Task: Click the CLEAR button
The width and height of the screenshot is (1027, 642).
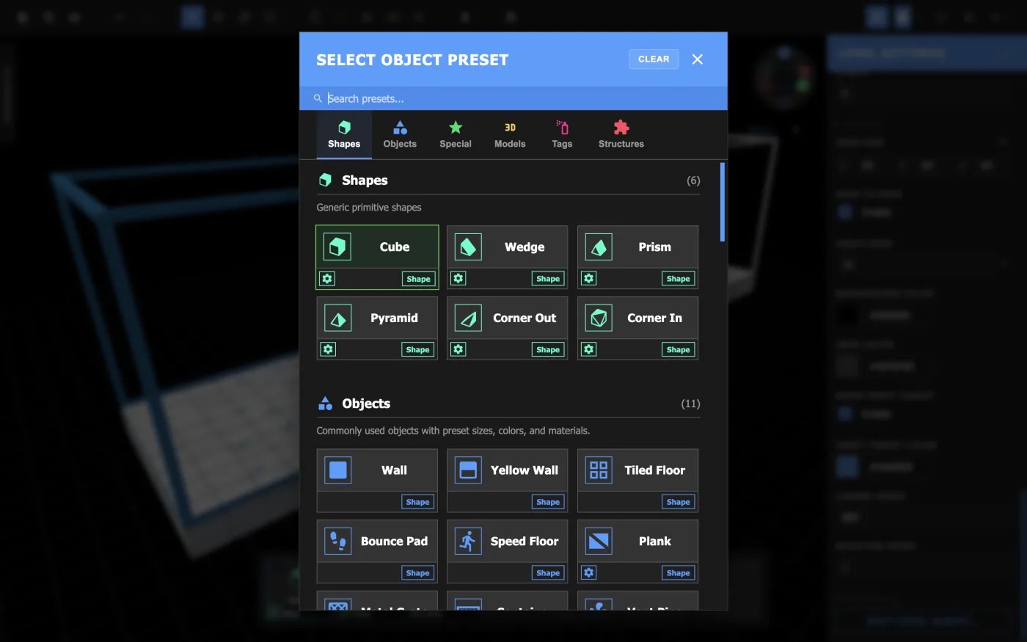Action: 654,59
